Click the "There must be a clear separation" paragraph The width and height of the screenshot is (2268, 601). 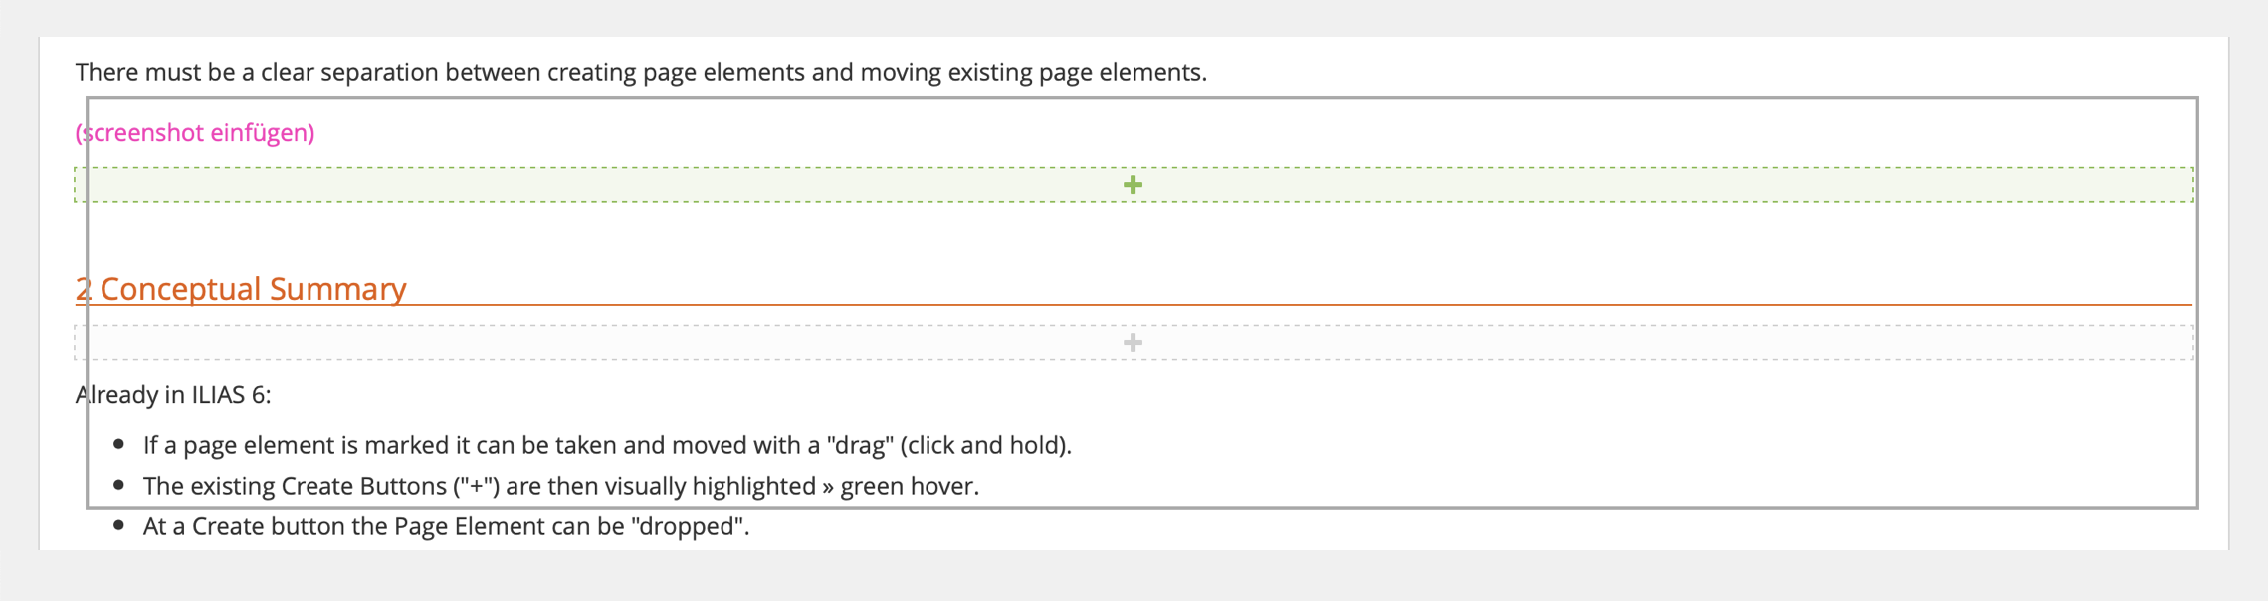[641, 73]
